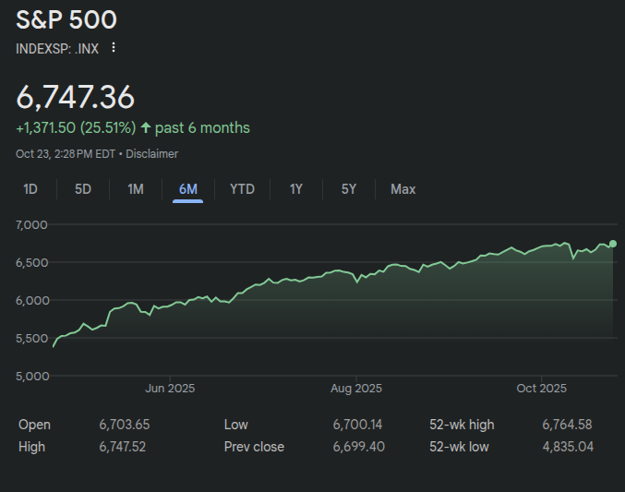The width and height of the screenshot is (625, 492).
Task: Click the 52-wk high value 6,764.58
Action: tap(567, 425)
